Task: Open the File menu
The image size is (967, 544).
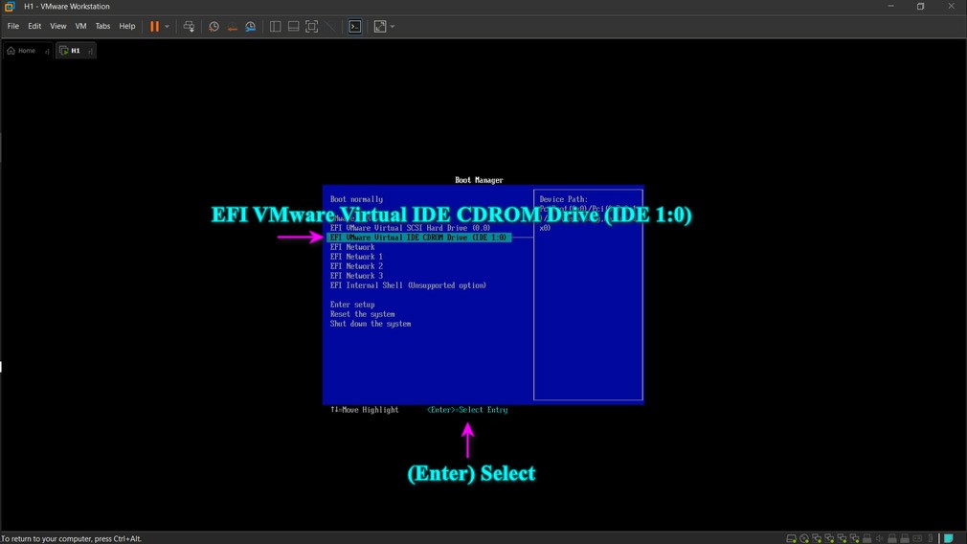Action: click(x=13, y=26)
